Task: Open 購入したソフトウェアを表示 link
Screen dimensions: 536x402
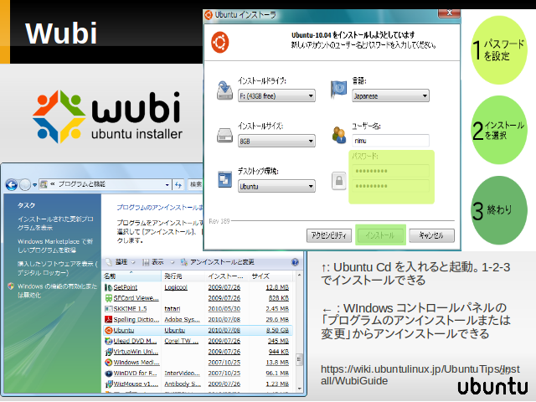Action: [58, 268]
